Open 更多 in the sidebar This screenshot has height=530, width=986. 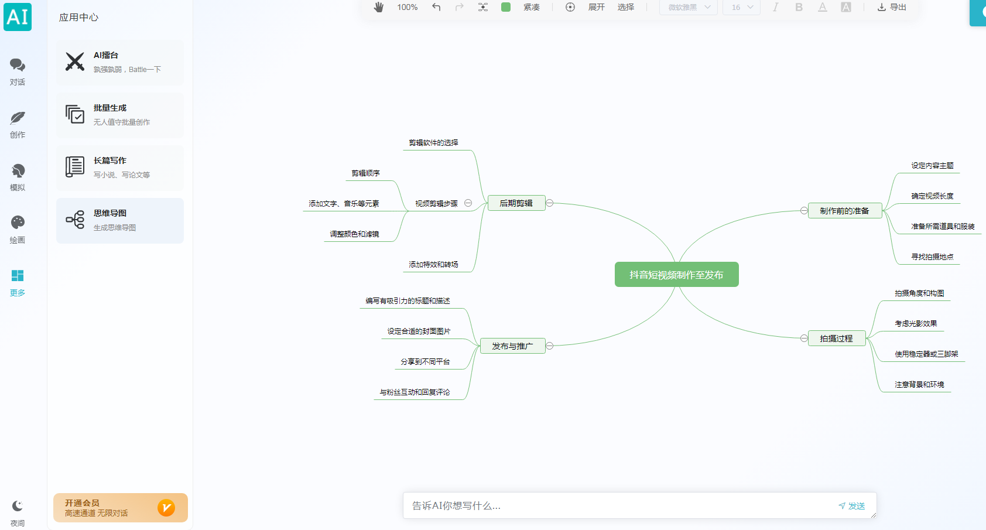coord(18,283)
